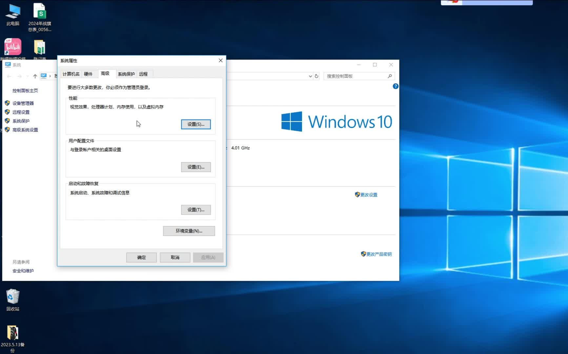Minimize the System control panel window
The width and height of the screenshot is (568, 354).
pyautogui.click(x=359, y=65)
